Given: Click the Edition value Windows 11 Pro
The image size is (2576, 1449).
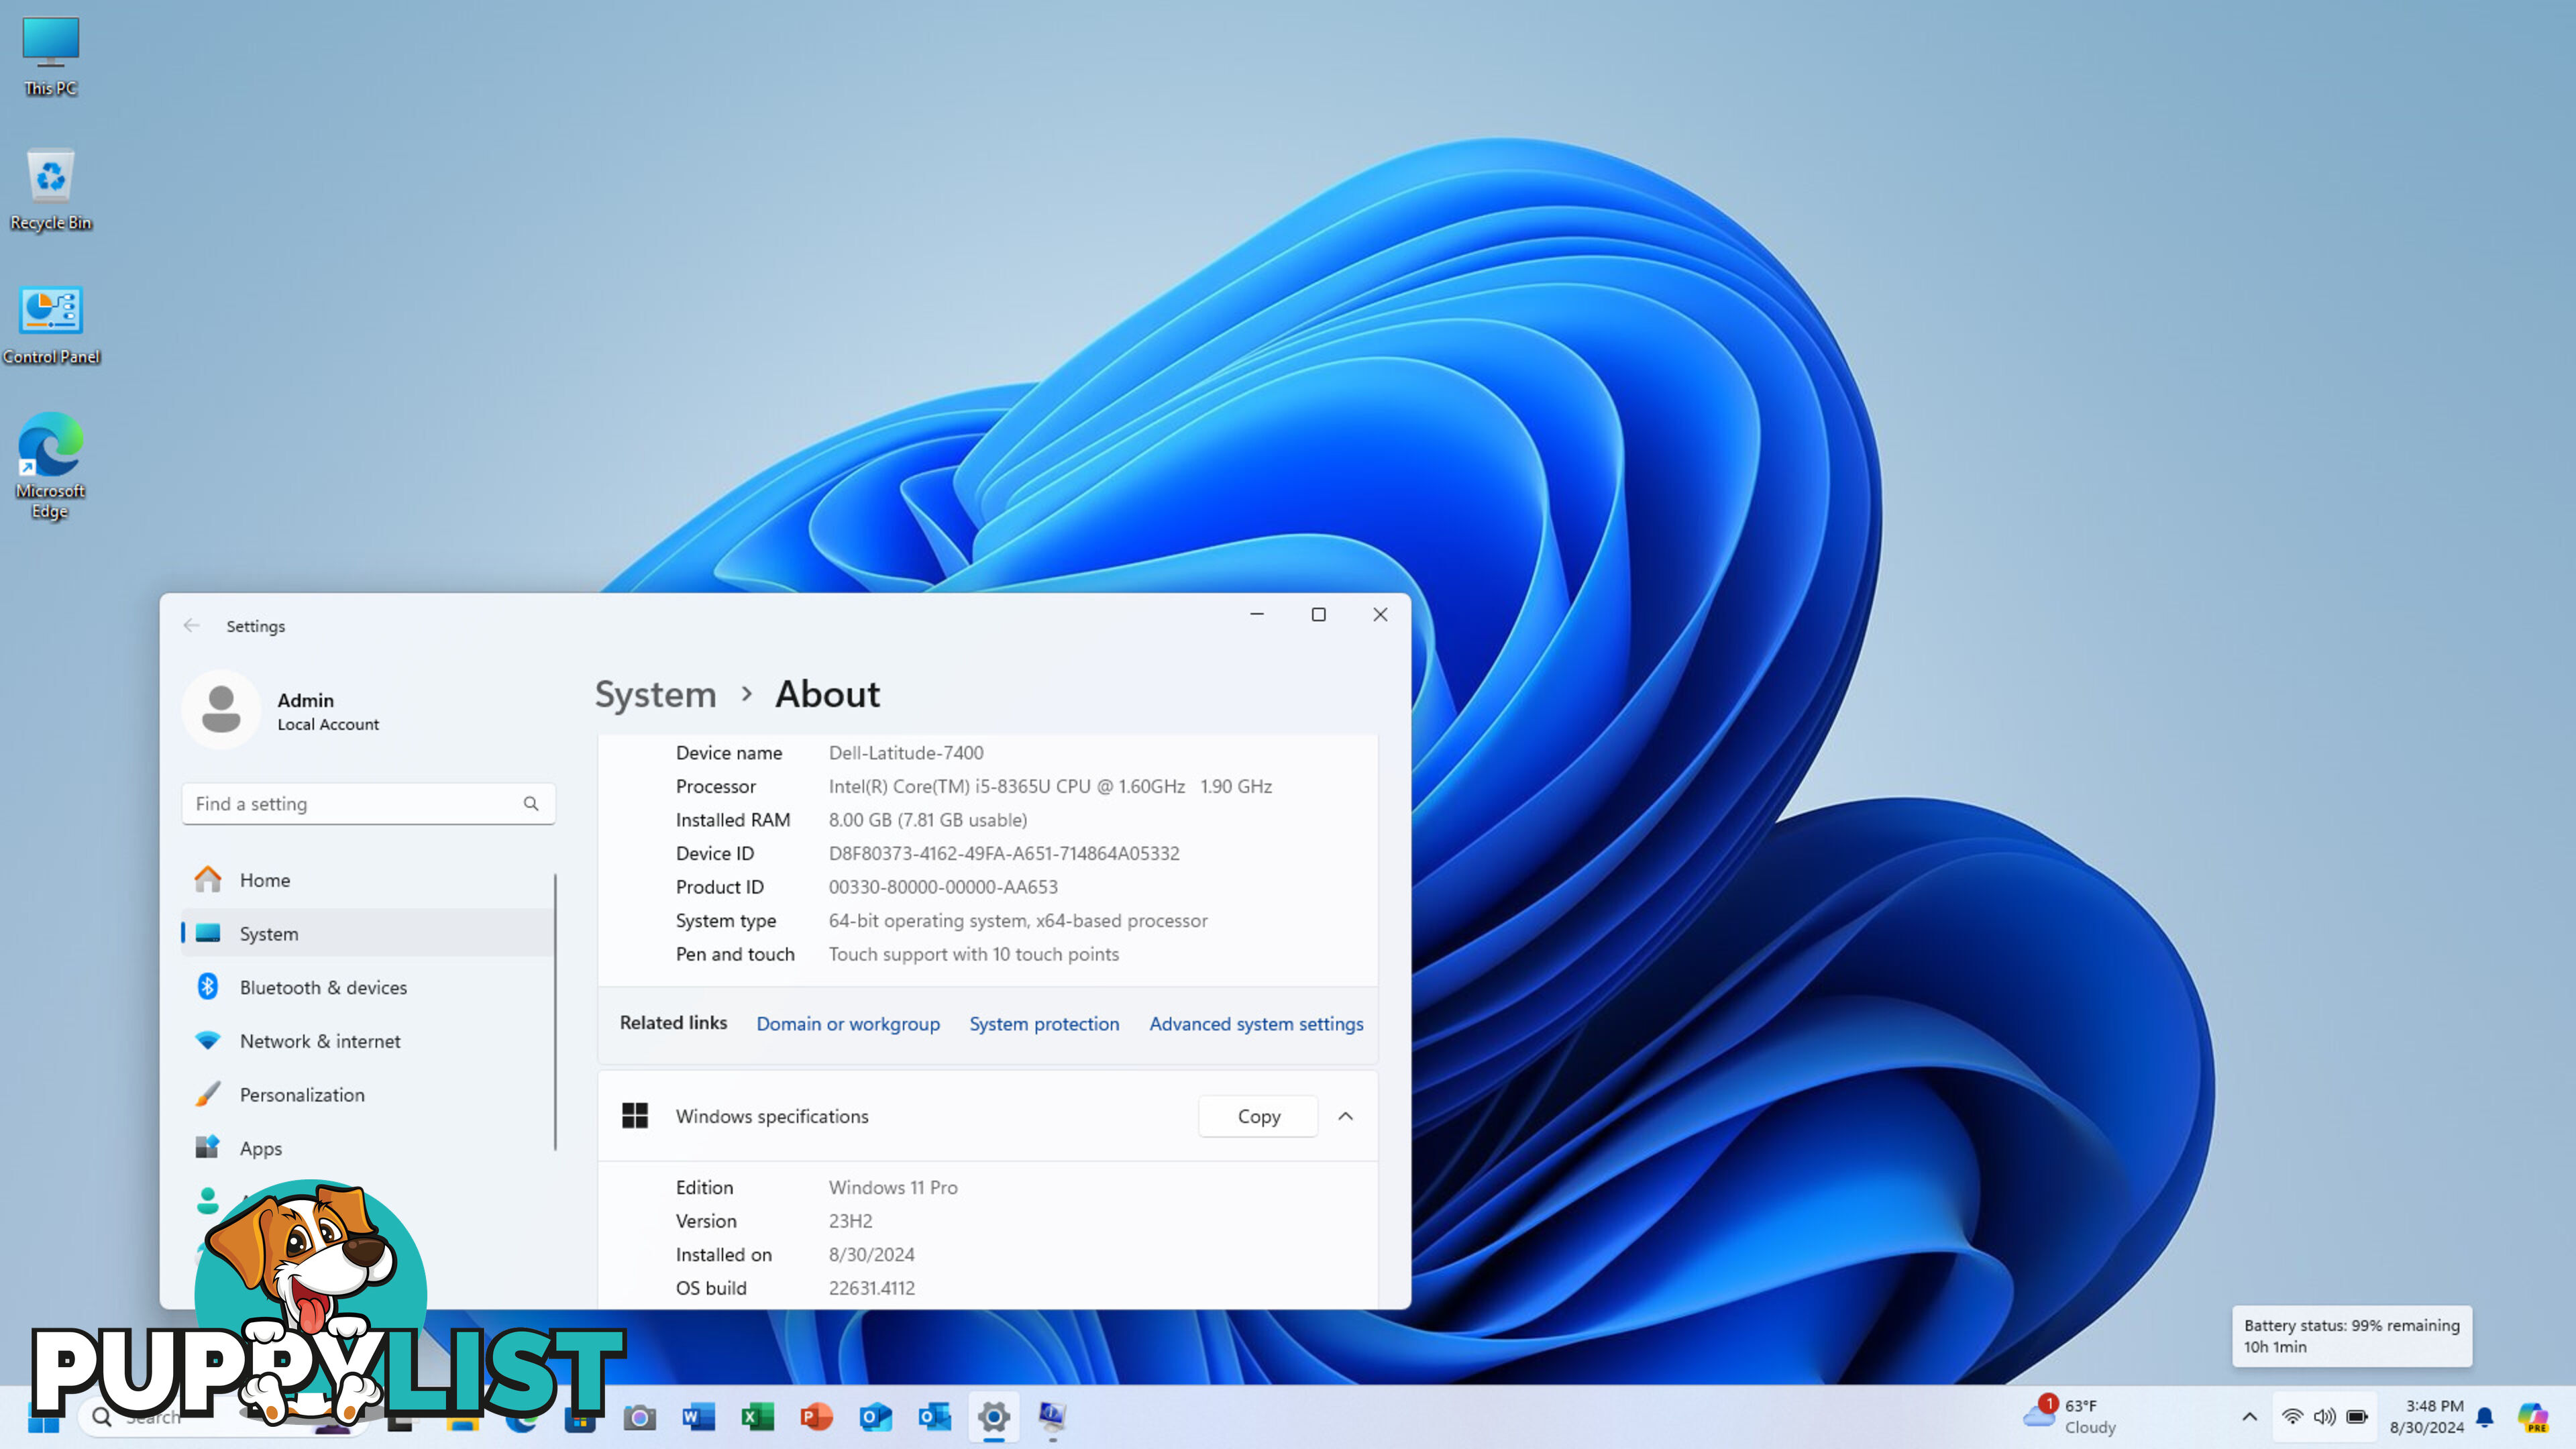Looking at the screenshot, I should click(892, 1188).
